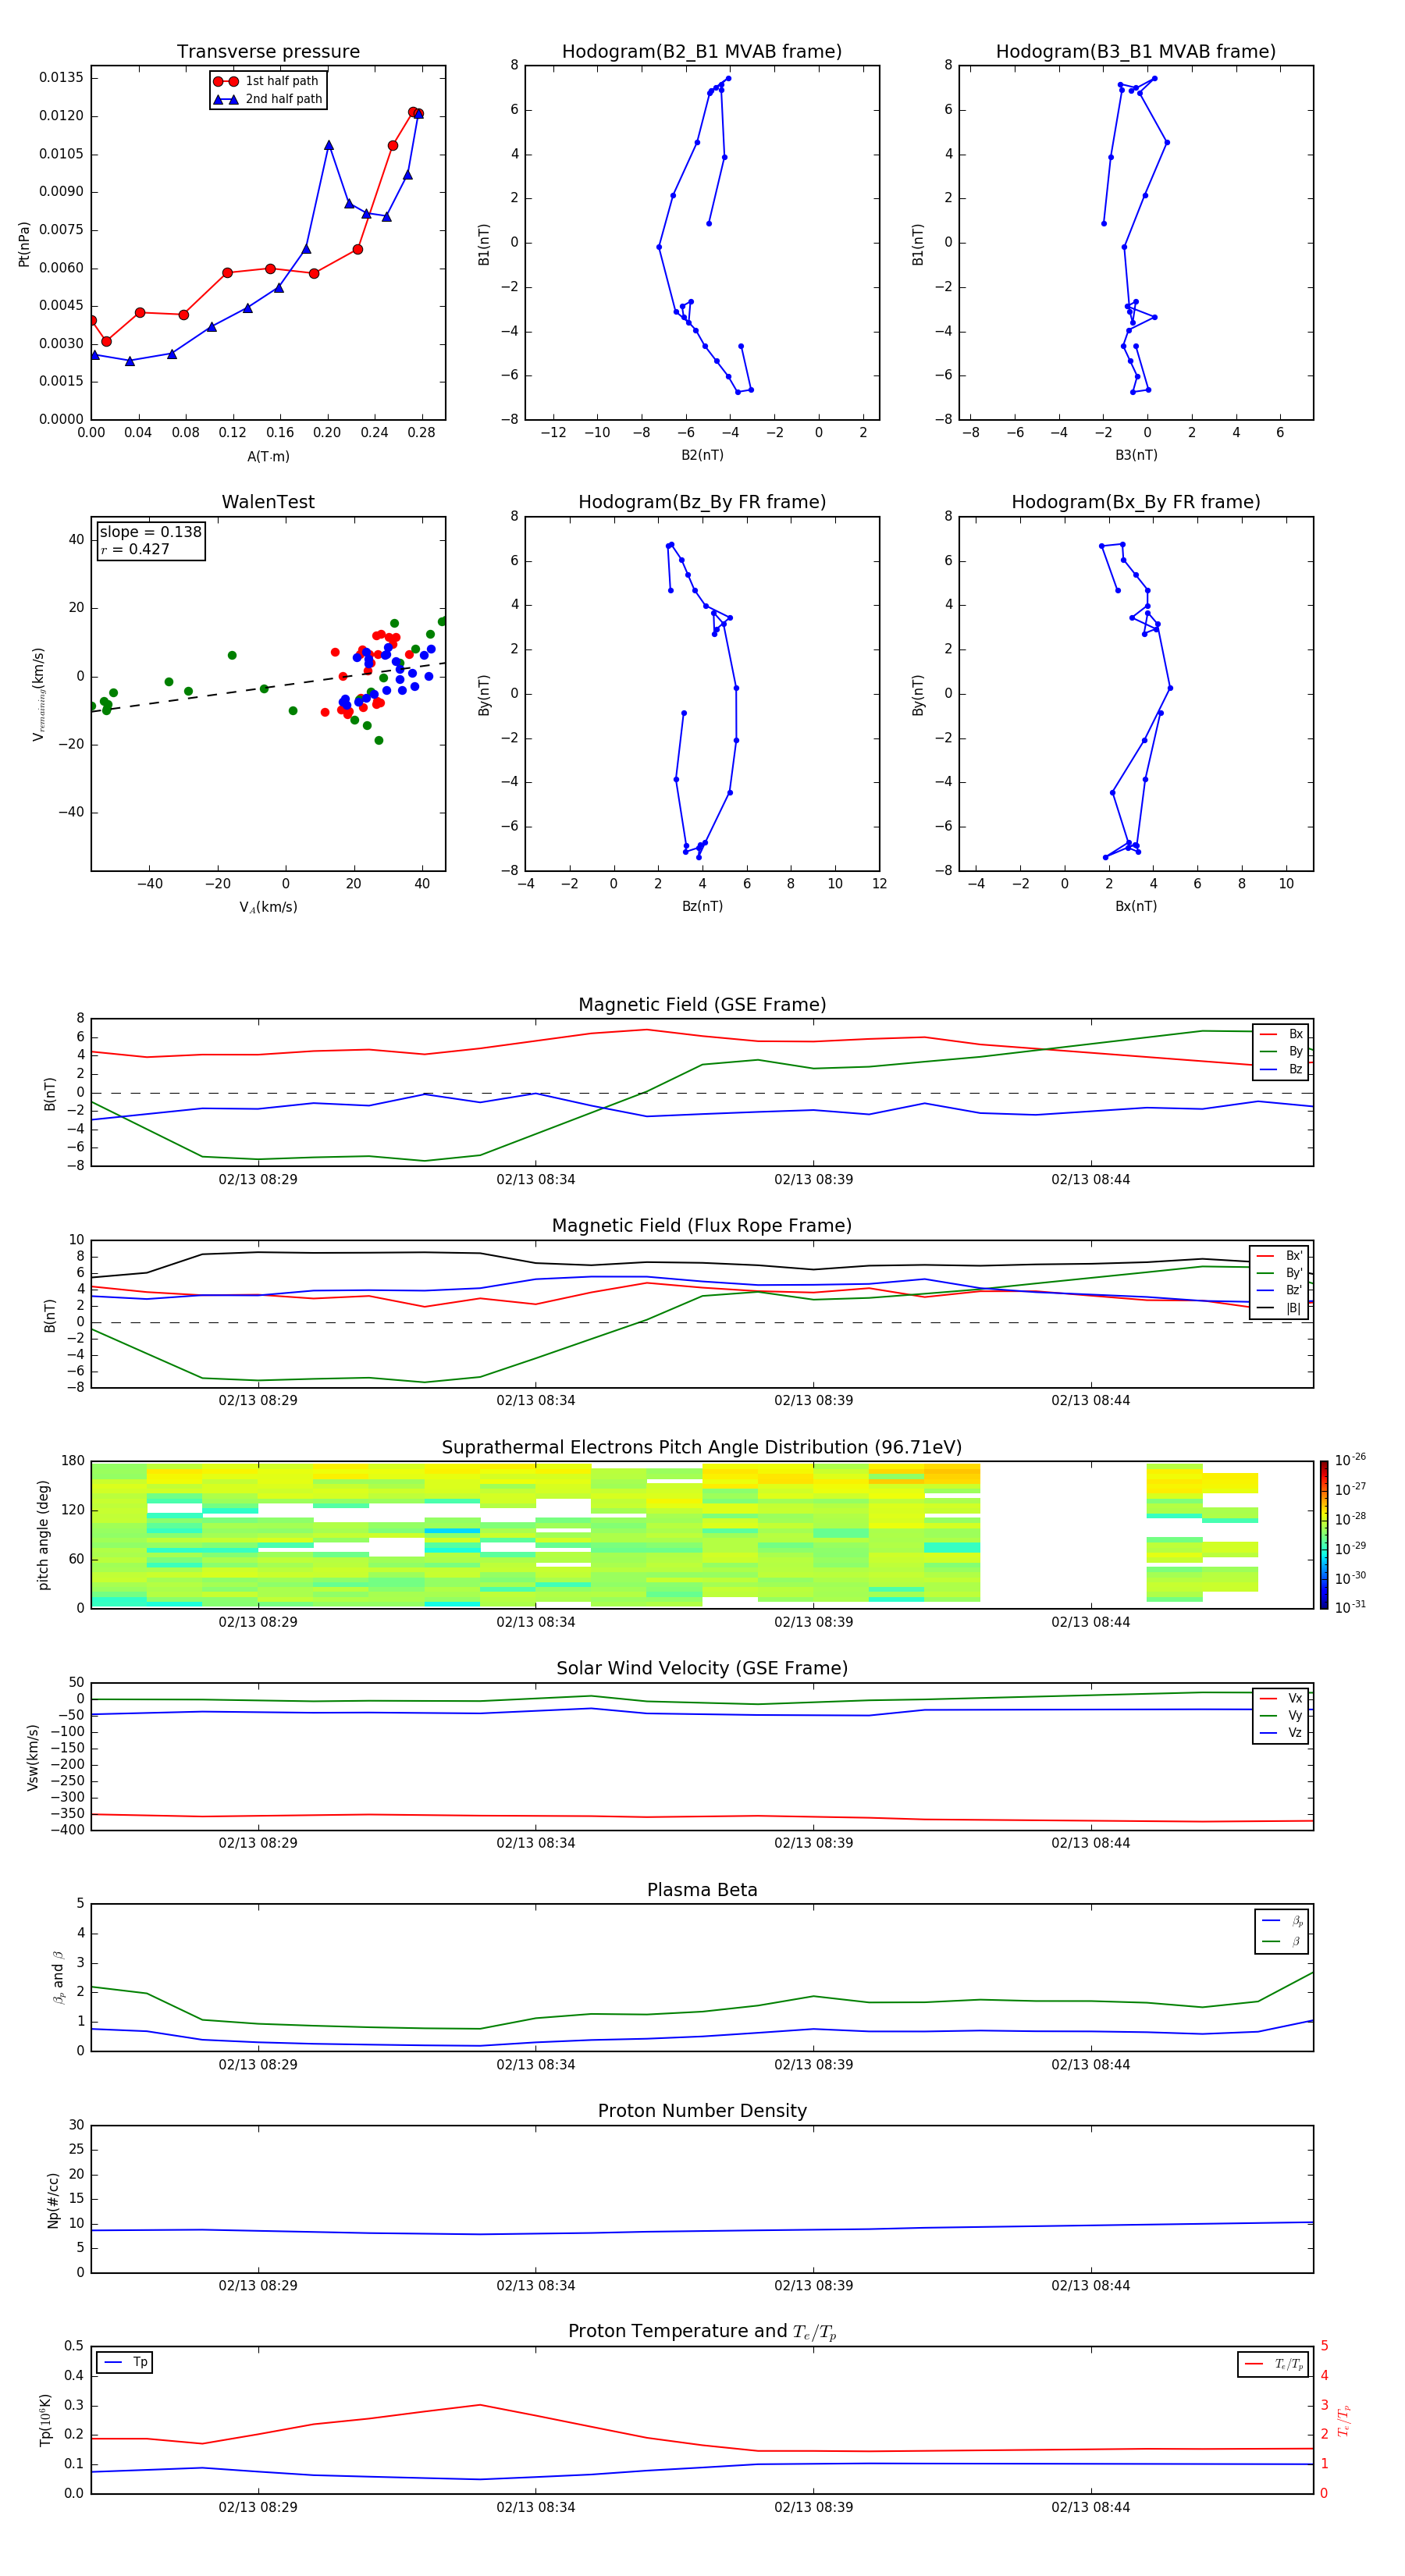Click the 'Proton Temperature and Te/Tp' title

pos(702,2331)
